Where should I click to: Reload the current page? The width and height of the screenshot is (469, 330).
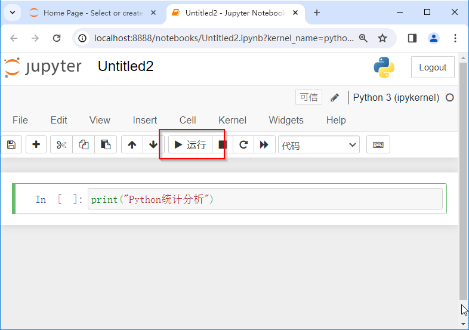pyautogui.click(x=57, y=38)
